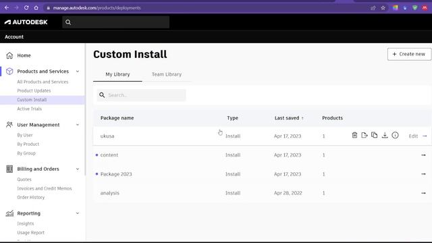Click package name Package 2023

click(116, 174)
